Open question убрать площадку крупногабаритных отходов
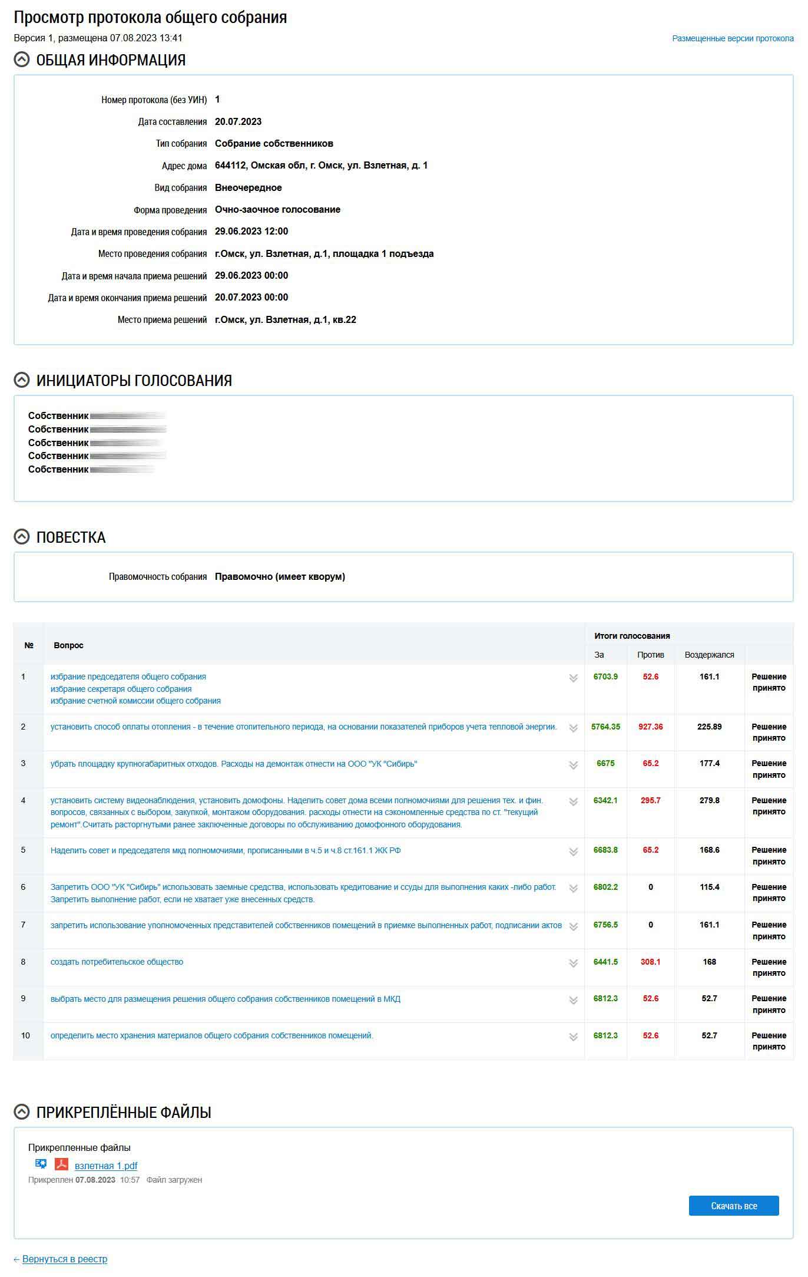The width and height of the screenshot is (808, 1277). (x=234, y=764)
